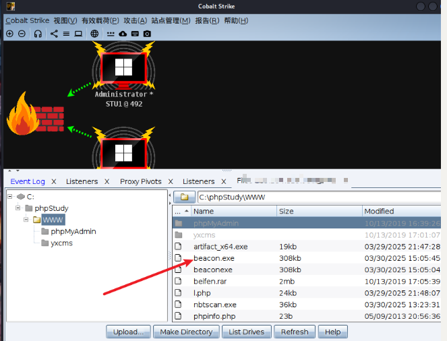Select the Administrator STU1 @ 492 beacon
This screenshot has height=341, width=447.
coord(124,75)
